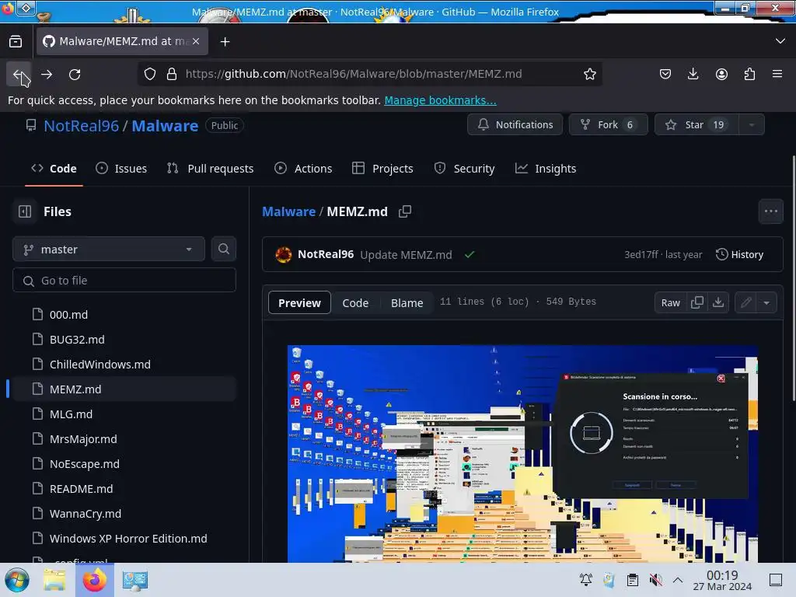List all tabs dropdown arrow
Image resolution: width=796 pixels, height=597 pixels.
click(x=780, y=41)
